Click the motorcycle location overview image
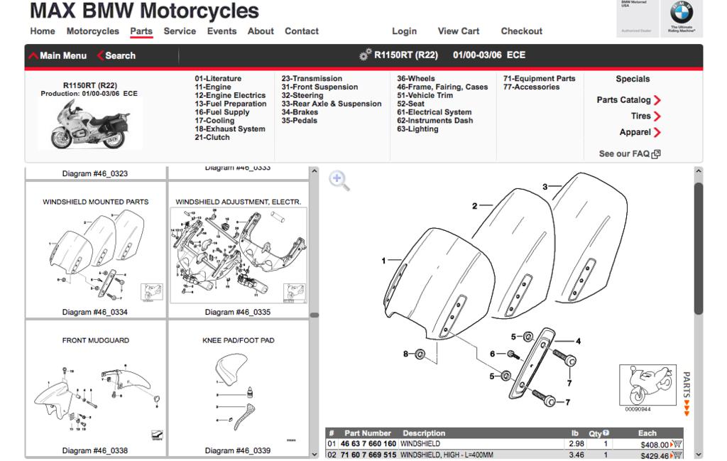This screenshot has height=461, width=727. click(x=647, y=386)
